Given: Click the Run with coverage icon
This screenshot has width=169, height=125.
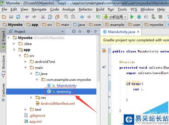Looking at the screenshot, I should [x=146, y=17].
